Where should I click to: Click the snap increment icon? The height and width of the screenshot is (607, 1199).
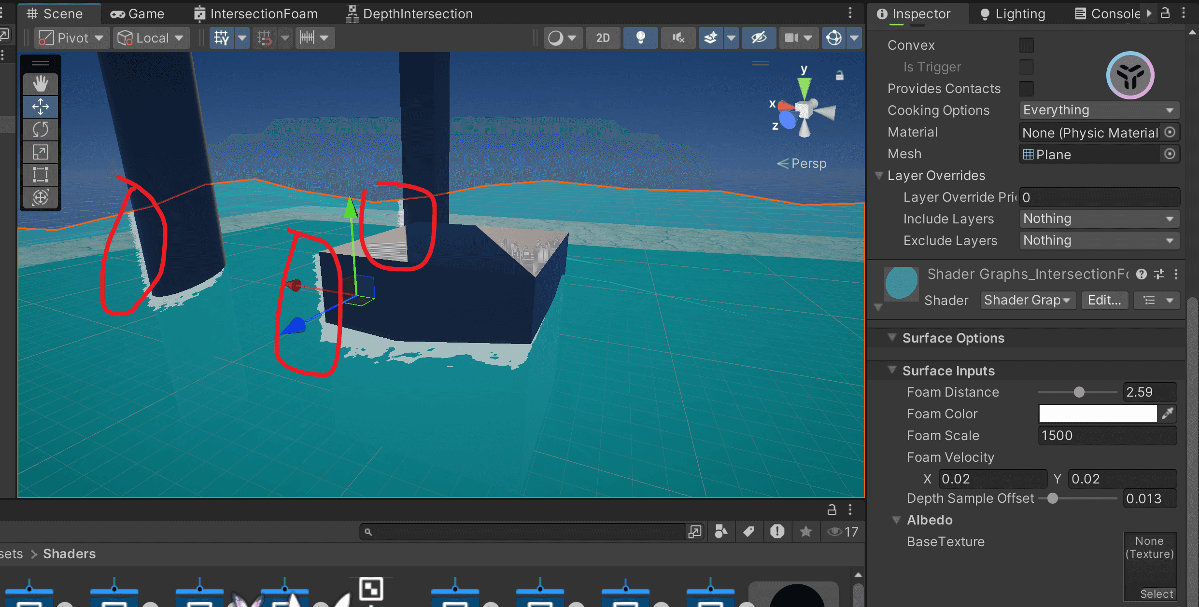tap(307, 38)
